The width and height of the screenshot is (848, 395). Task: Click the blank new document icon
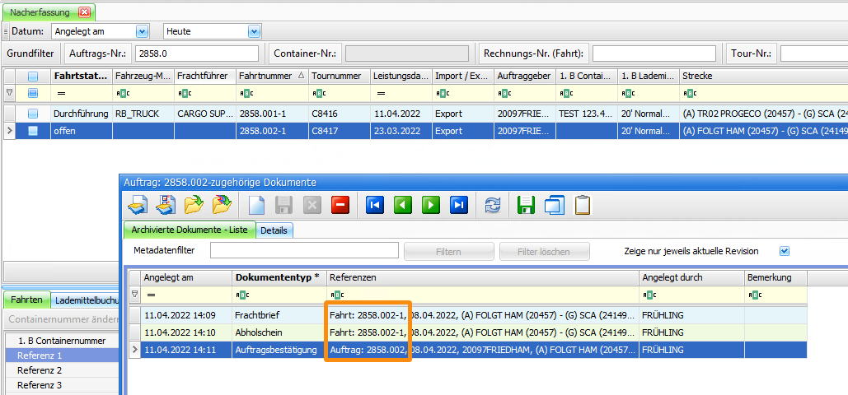pyautogui.click(x=256, y=205)
